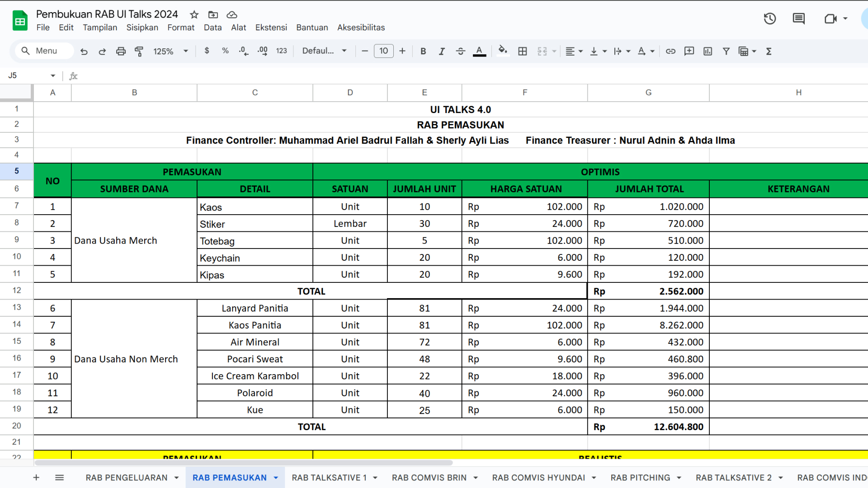868x488 pixels.
Task: Toggle strikethrough formatting
Action: (460, 51)
